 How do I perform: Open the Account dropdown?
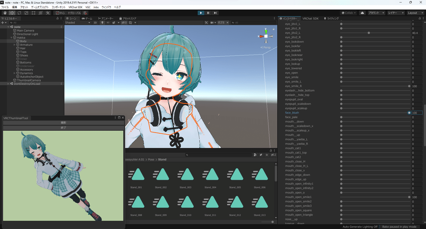click(x=376, y=13)
